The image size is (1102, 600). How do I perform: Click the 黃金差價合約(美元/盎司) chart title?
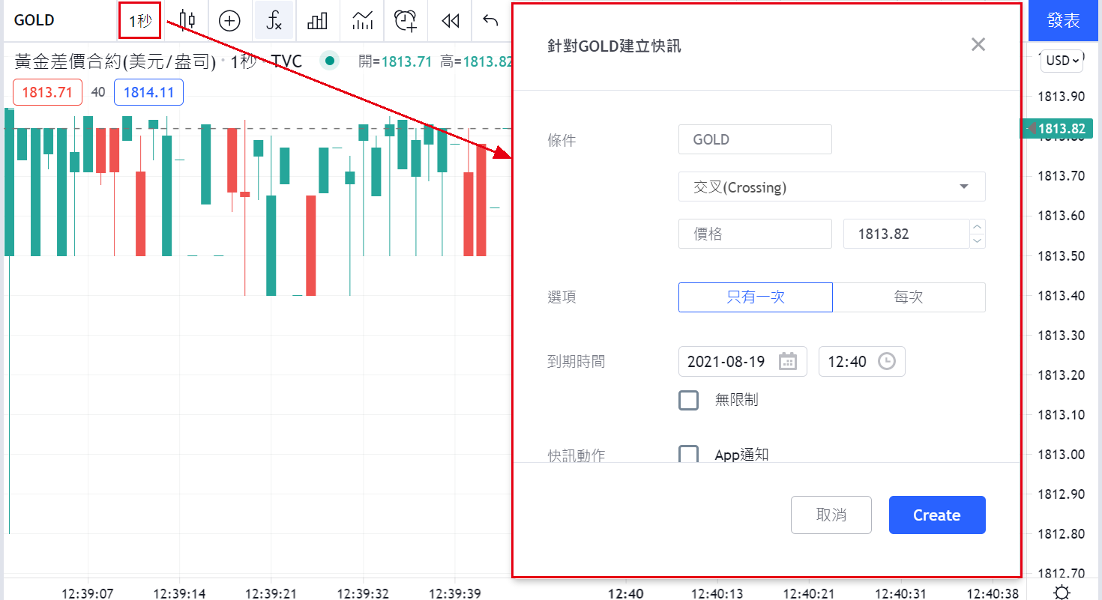115,61
